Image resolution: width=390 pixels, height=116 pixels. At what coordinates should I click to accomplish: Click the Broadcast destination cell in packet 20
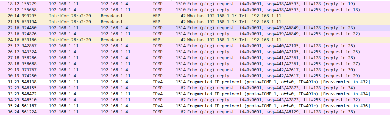(x=112, y=16)
